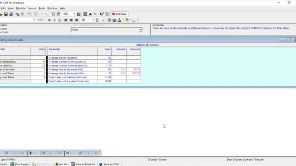Click the help question mark page icon

click(107, 14)
